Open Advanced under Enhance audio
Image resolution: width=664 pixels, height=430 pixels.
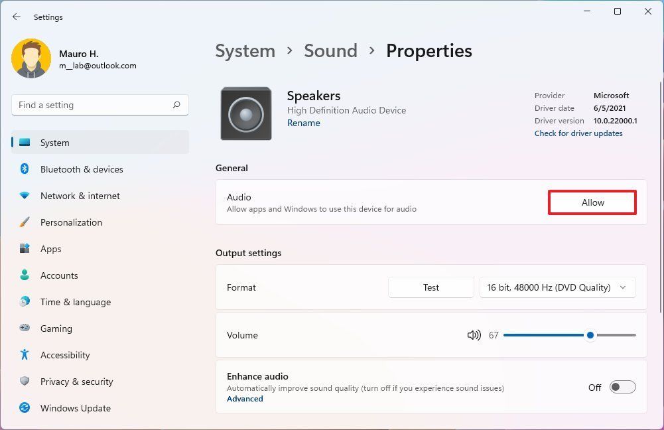point(245,398)
